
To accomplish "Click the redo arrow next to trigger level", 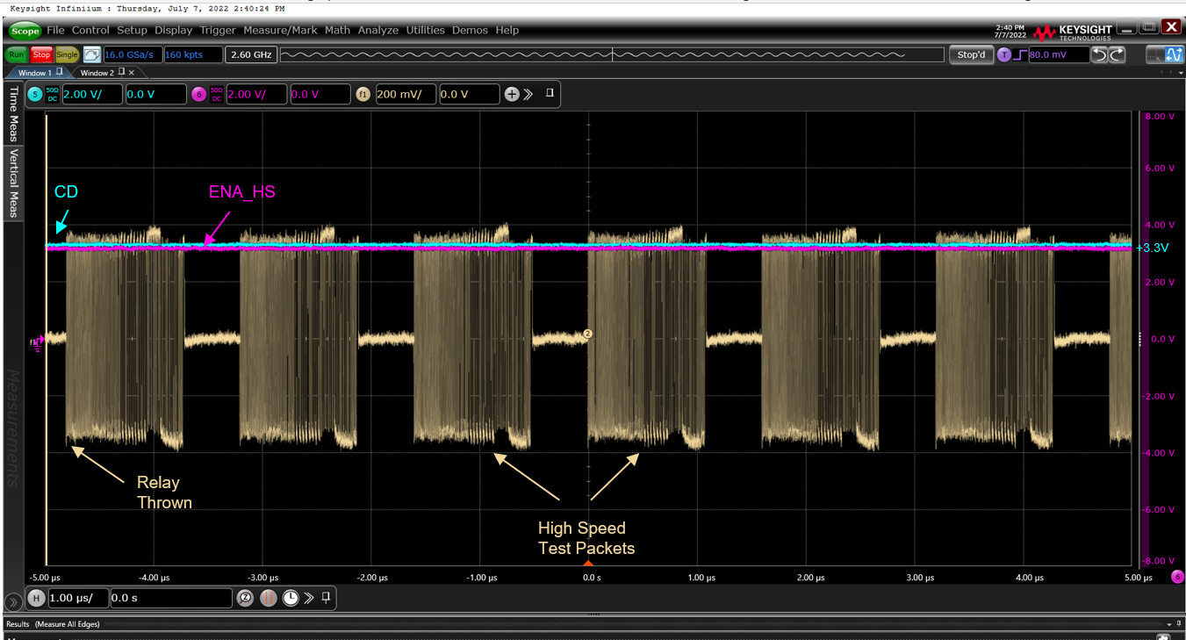I will point(1117,54).
